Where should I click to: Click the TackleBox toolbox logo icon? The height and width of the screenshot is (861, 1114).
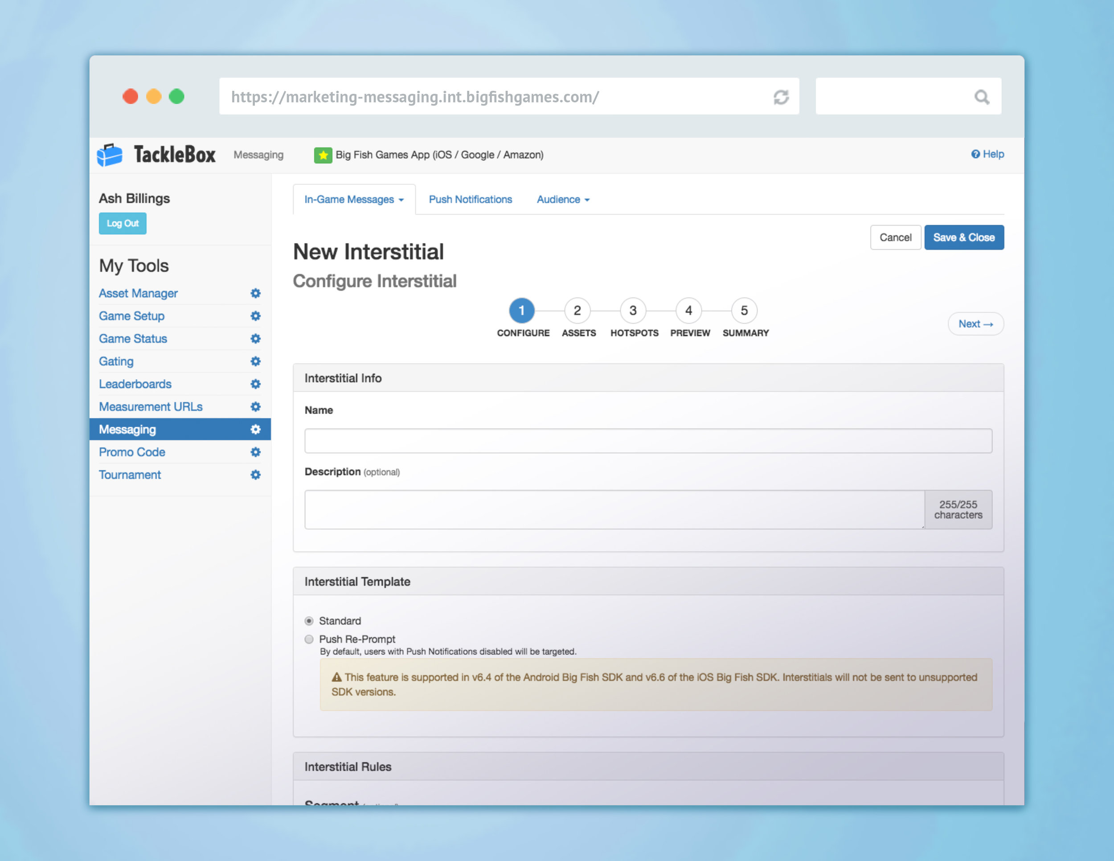coord(110,155)
